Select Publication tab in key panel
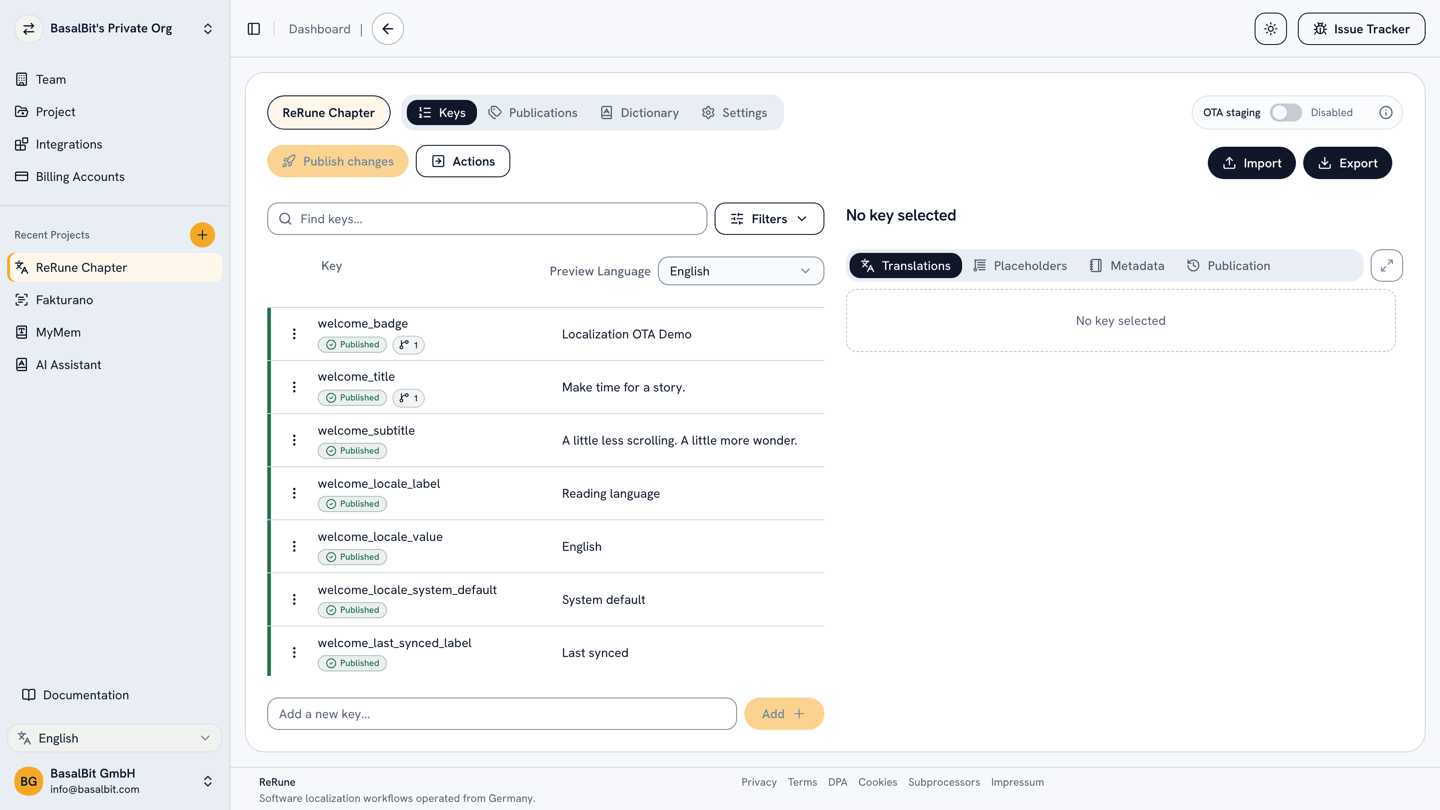The image size is (1440, 810). point(1228,265)
